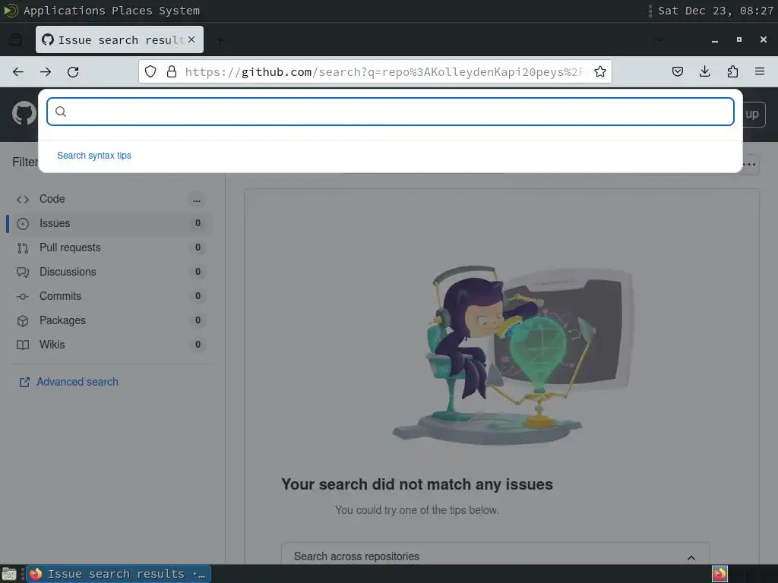
Task: Select the Wikis filter
Action: [x=109, y=345]
